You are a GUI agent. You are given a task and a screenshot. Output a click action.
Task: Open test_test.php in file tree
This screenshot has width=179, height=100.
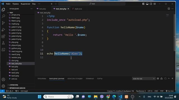[x=21, y=64]
